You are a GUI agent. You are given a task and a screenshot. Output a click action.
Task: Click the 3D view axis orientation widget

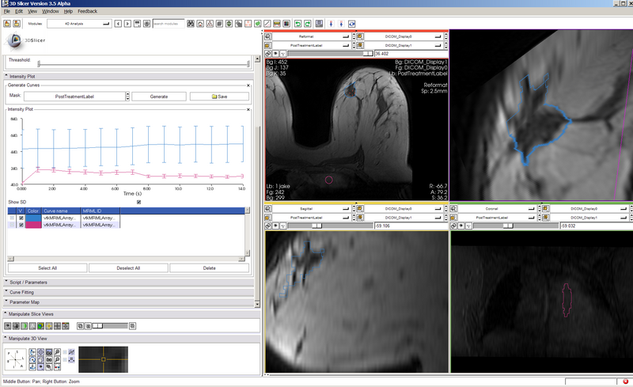17,359
